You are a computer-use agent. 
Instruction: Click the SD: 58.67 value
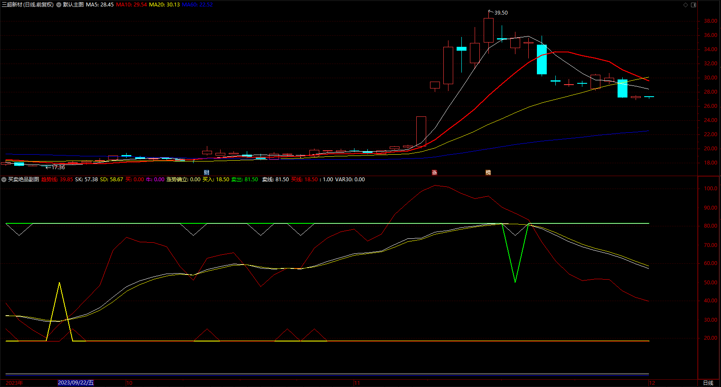(112, 180)
